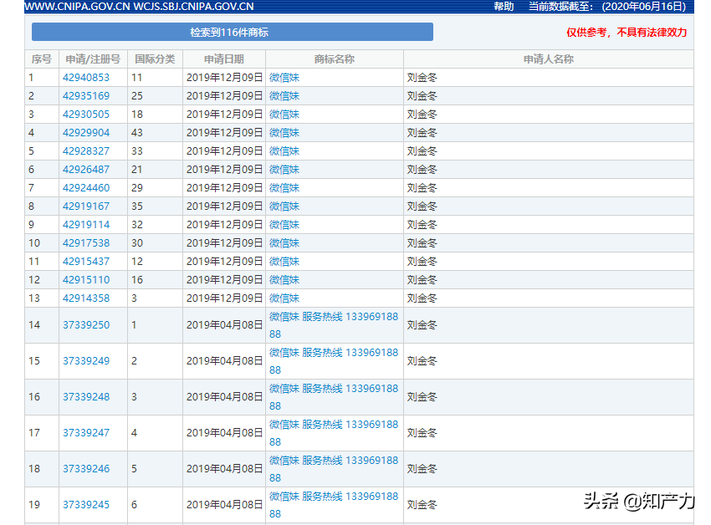Open 微信妹 trademark name in row 13
This screenshot has height=525, width=711.
(284, 298)
